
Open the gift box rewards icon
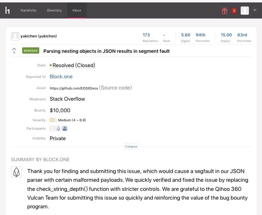click(225, 10)
